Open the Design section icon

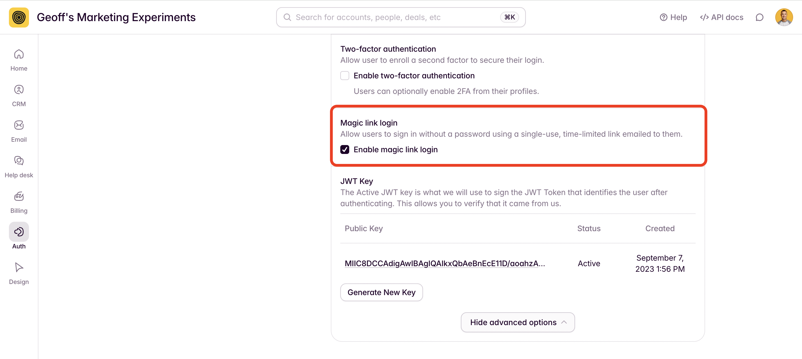tap(19, 267)
